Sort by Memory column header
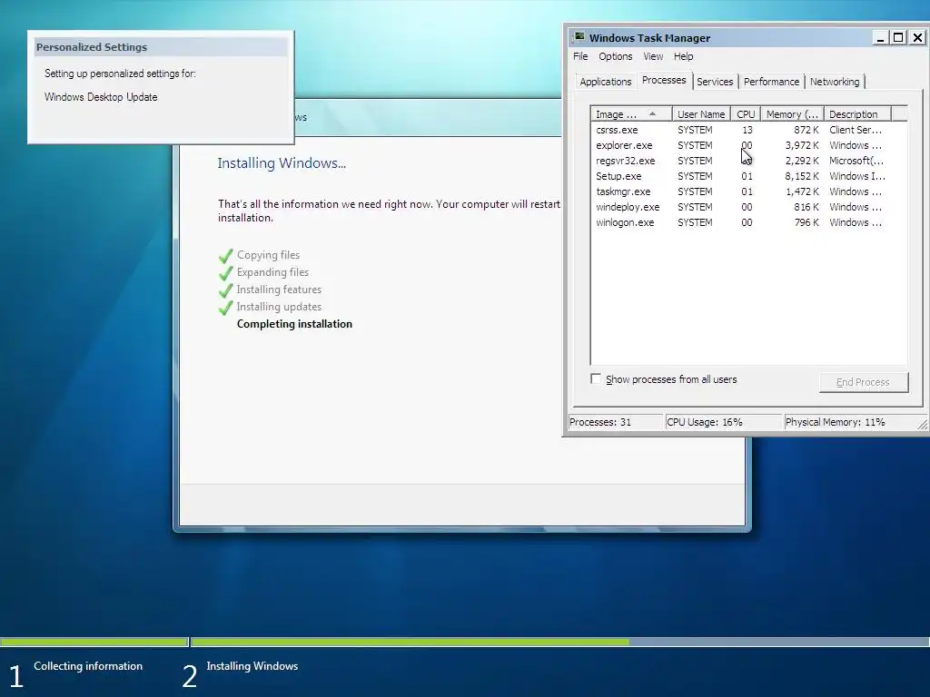 tap(792, 113)
